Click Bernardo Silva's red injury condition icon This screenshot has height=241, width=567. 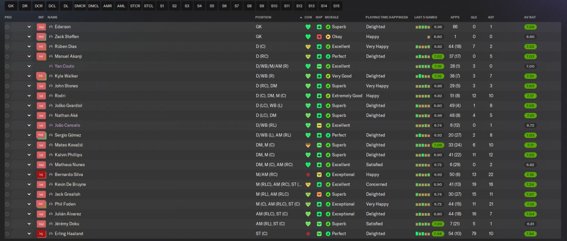[308, 175]
